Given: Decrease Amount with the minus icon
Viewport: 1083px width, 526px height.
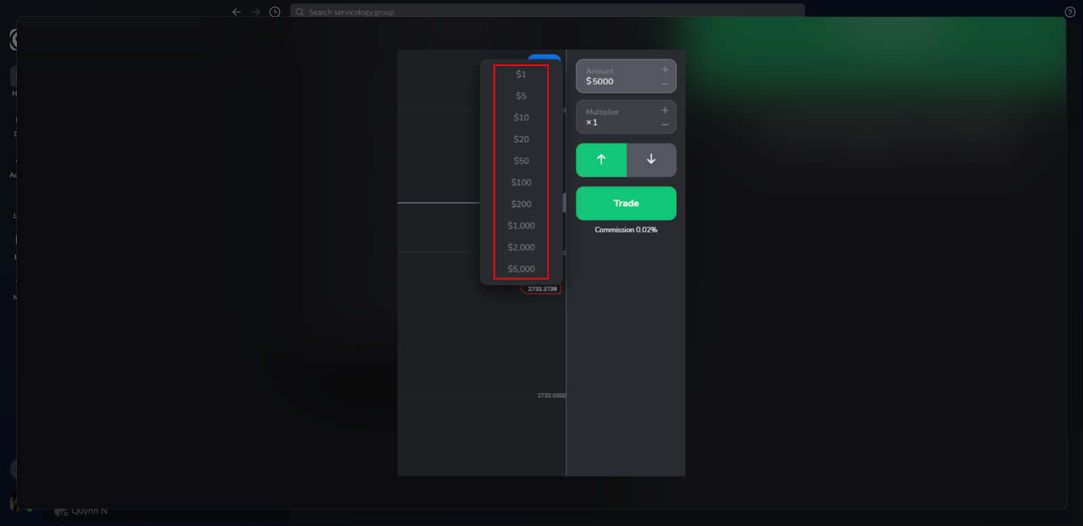Looking at the screenshot, I should point(665,85).
